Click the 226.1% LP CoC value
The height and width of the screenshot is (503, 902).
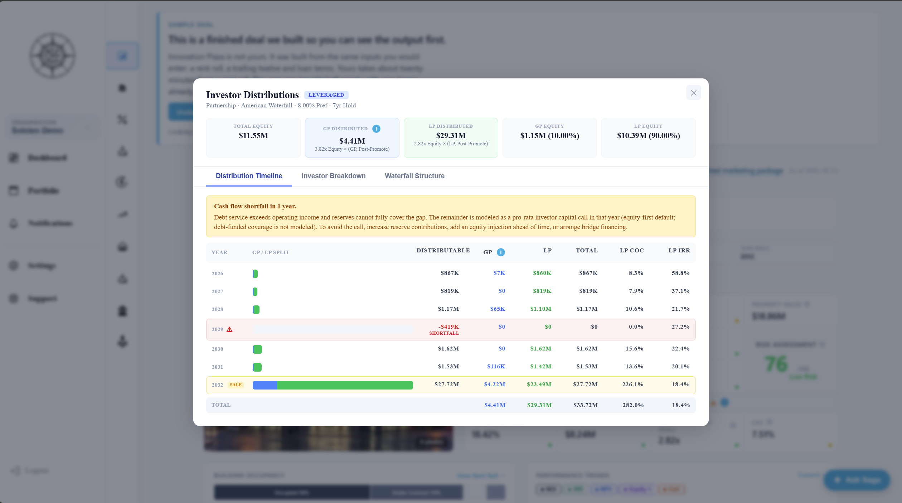click(632, 384)
